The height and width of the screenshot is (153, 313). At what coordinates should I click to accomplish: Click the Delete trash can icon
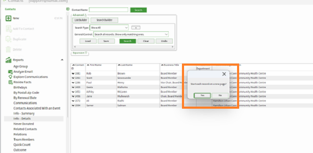[x=8, y=49]
